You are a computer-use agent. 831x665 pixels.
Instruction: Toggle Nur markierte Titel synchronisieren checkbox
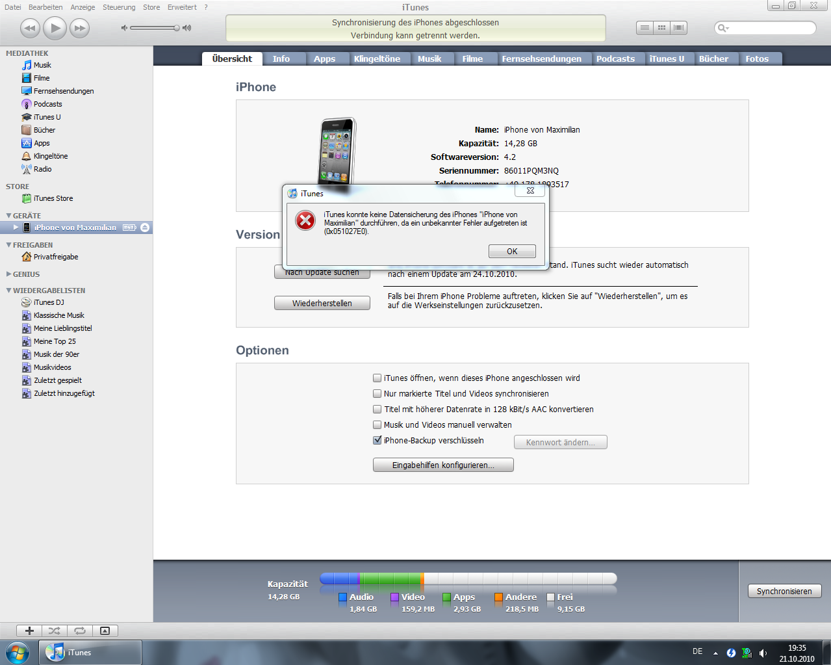pyautogui.click(x=377, y=394)
